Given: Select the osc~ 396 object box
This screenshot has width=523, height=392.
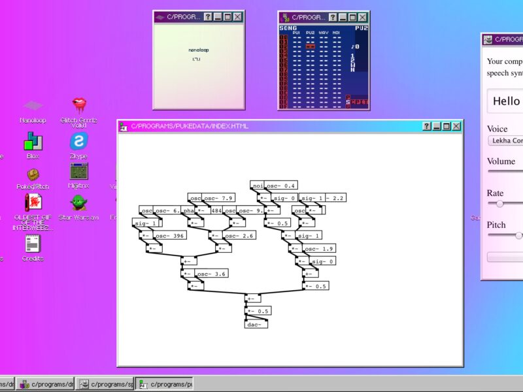Looking at the screenshot, I should pyautogui.click(x=169, y=236).
